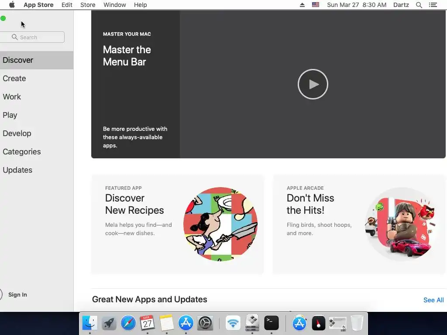This screenshot has height=335, width=447.
Task: Open Notification Center list icon
Action: click(x=433, y=5)
